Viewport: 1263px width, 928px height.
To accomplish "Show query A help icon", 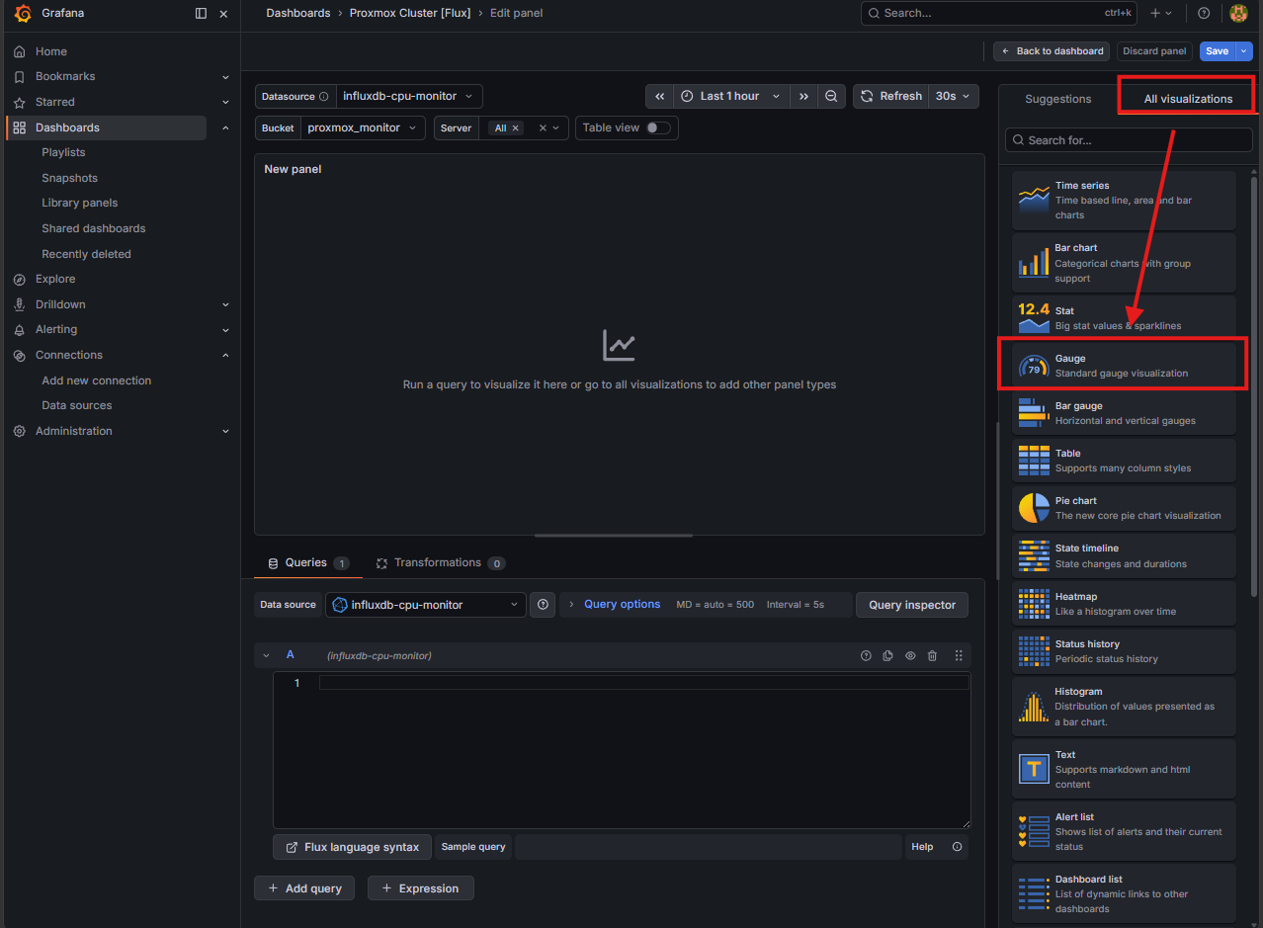I will point(866,655).
